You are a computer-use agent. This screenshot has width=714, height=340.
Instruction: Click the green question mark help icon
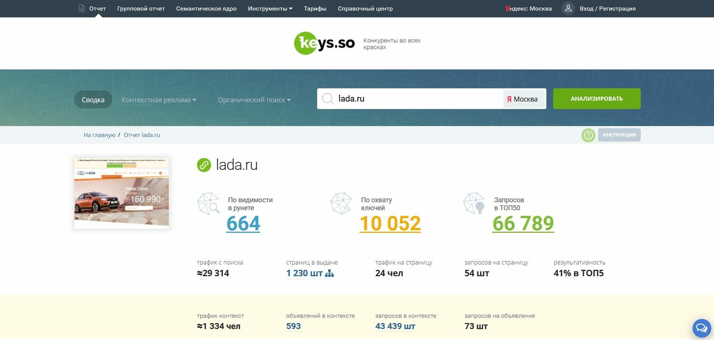pyautogui.click(x=588, y=135)
